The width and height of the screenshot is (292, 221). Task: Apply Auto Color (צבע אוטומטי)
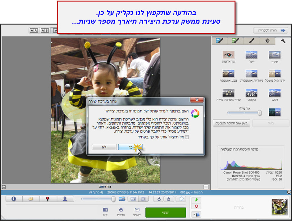[228, 74]
